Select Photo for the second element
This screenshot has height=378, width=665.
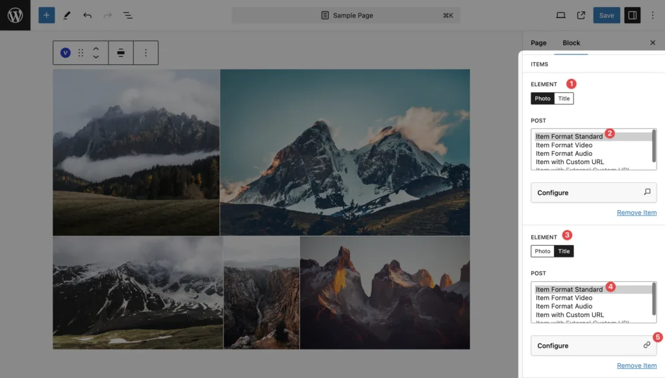click(x=542, y=251)
